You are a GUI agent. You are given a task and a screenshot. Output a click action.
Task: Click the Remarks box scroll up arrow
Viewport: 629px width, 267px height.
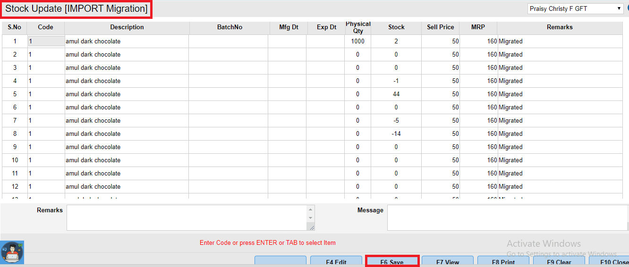(x=310, y=209)
